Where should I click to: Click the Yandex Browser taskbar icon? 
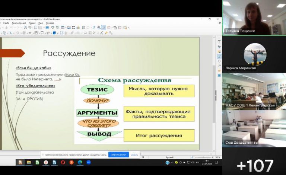tap(46, 162)
